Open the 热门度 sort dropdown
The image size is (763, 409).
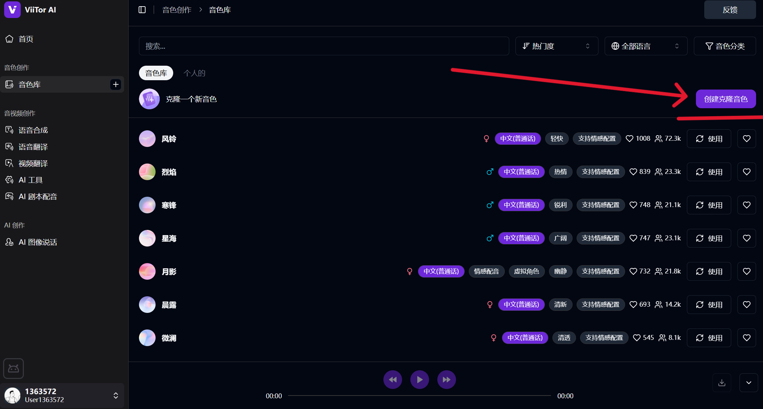[x=556, y=46]
